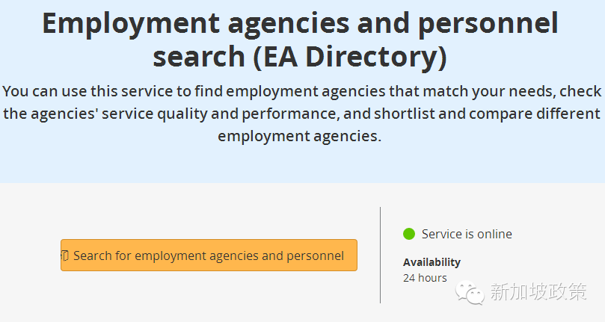The image size is (605, 322).
Task: Click the '24 hours' availability value
Action: [x=425, y=278]
